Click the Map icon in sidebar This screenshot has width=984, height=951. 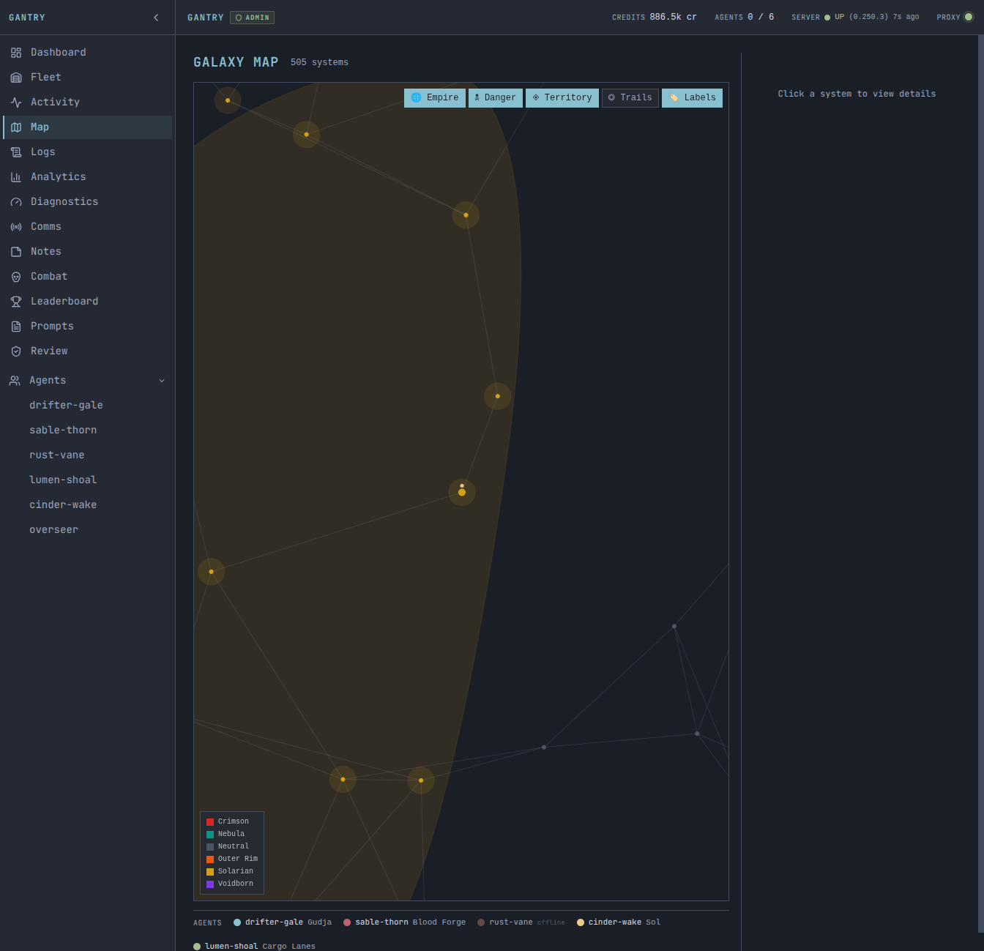pos(16,127)
